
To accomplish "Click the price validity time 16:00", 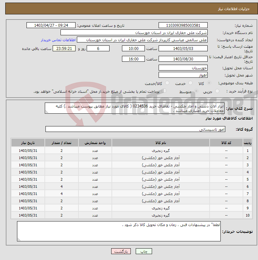I will tap(133, 59).
